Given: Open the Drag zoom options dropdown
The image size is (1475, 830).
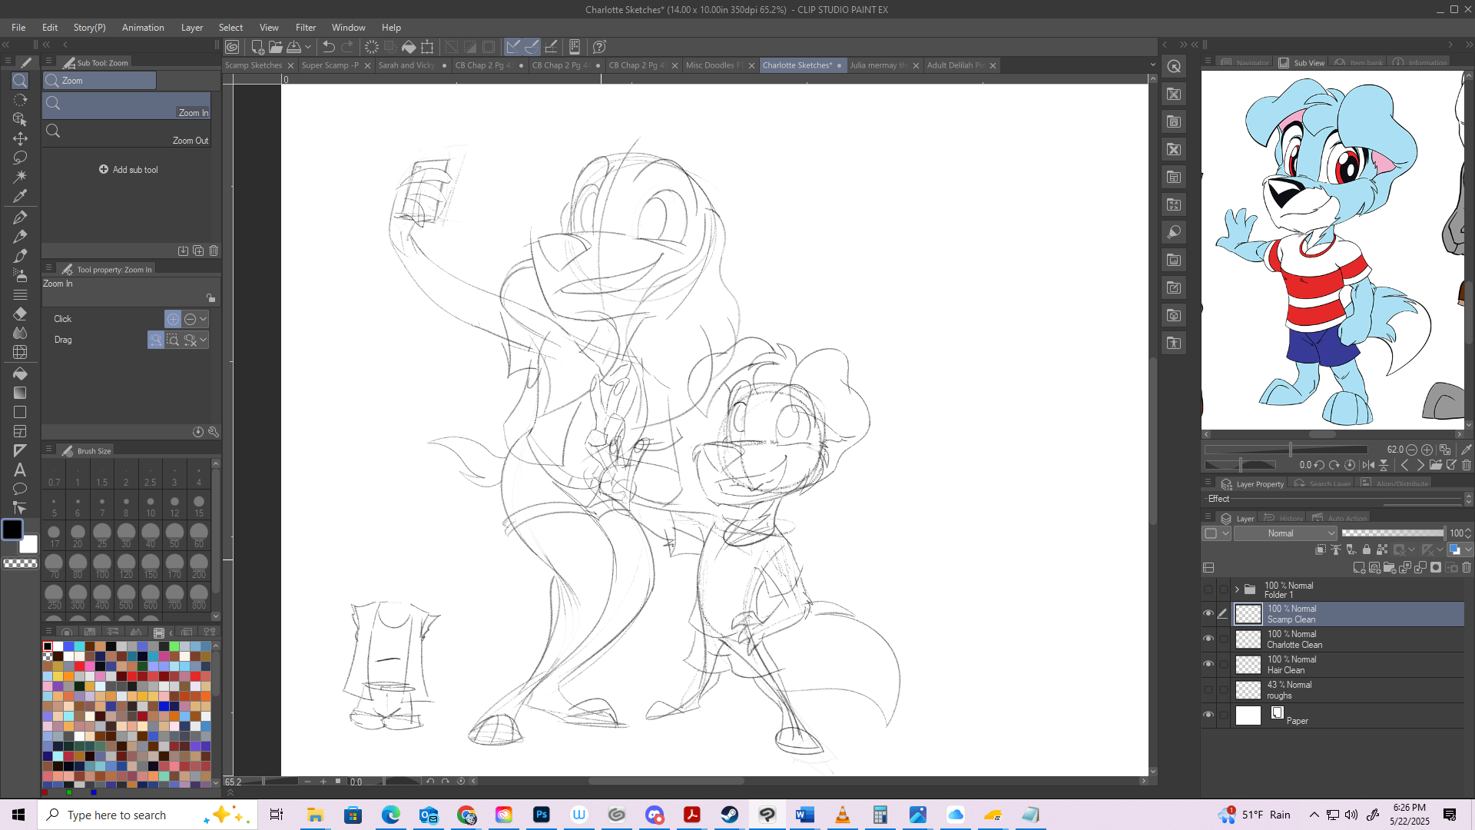Looking at the screenshot, I should [204, 340].
